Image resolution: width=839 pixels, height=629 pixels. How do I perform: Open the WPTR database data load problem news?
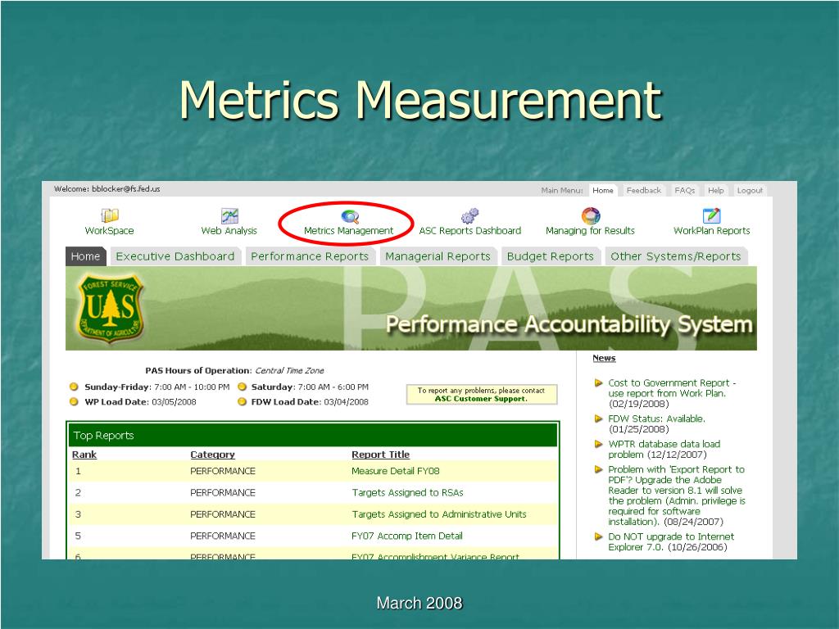664,450
